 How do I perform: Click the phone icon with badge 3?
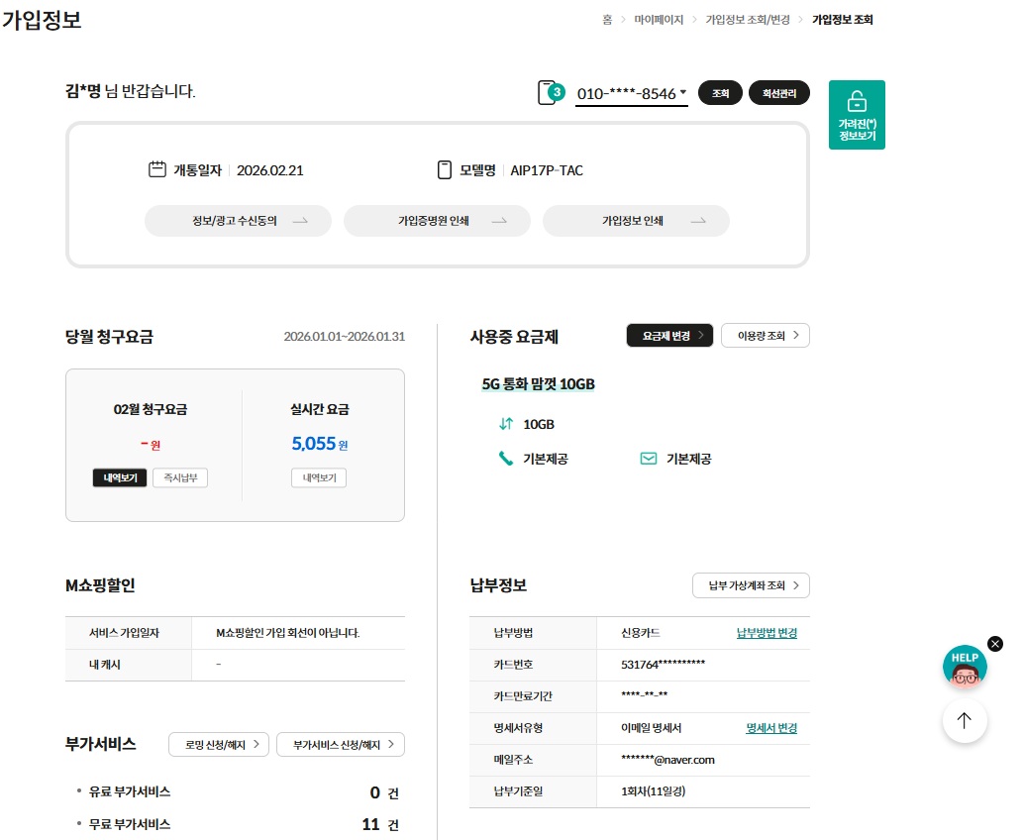[550, 93]
